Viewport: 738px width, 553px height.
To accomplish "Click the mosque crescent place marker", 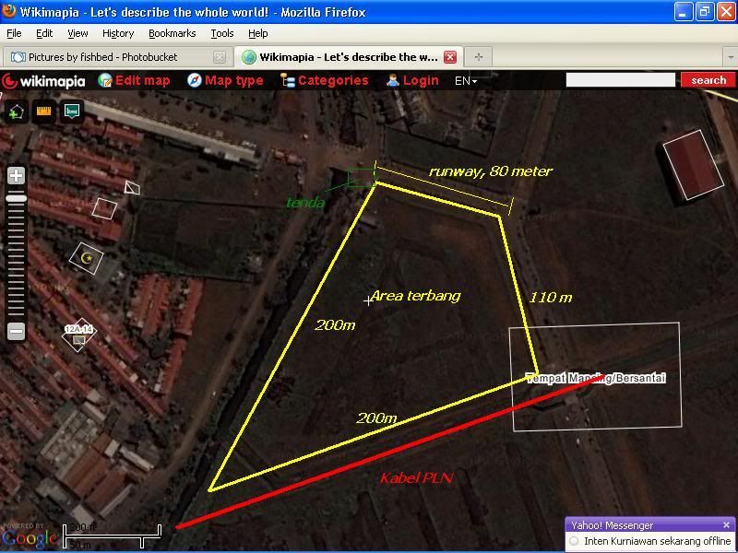I will tap(86, 258).
